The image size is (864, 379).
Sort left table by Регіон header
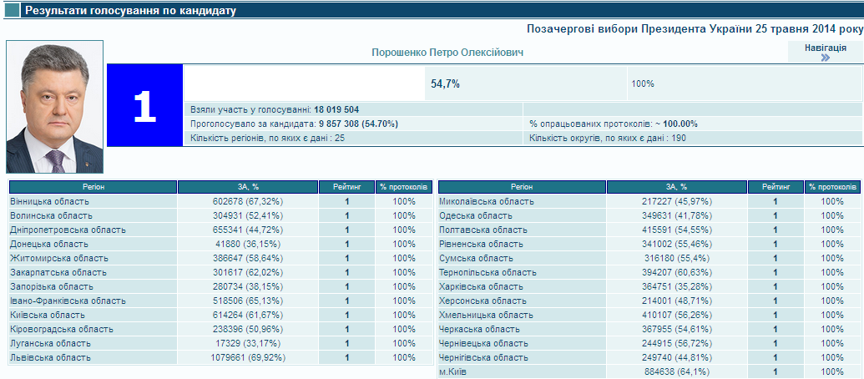click(x=93, y=187)
